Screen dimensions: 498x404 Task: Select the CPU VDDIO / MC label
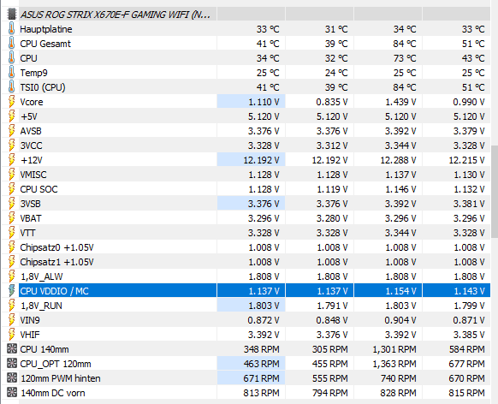click(54, 291)
